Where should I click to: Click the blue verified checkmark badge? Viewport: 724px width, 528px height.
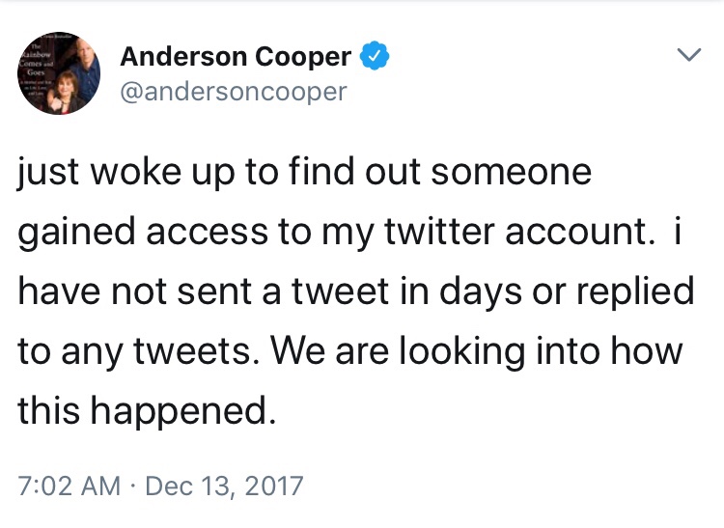click(x=375, y=57)
